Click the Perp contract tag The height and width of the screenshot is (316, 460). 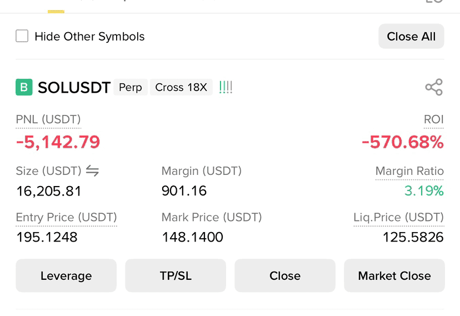[130, 87]
